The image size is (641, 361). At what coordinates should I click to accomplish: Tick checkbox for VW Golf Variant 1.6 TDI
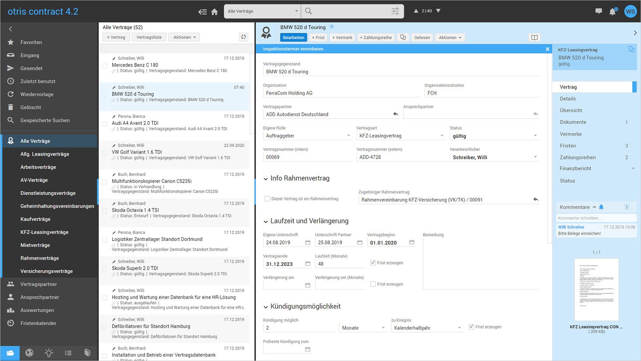[104, 153]
